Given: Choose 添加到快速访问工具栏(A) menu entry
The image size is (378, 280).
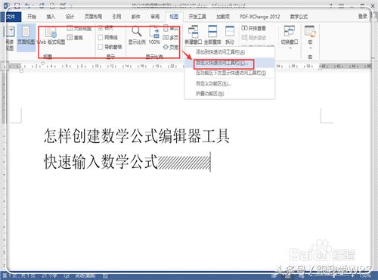Looking at the screenshot, I should click(x=230, y=52).
